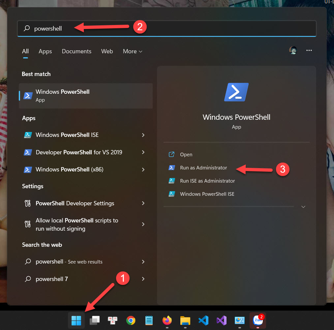Start Google Chrome from the taskbar
This screenshot has height=330, width=334.
(x=131, y=320)
